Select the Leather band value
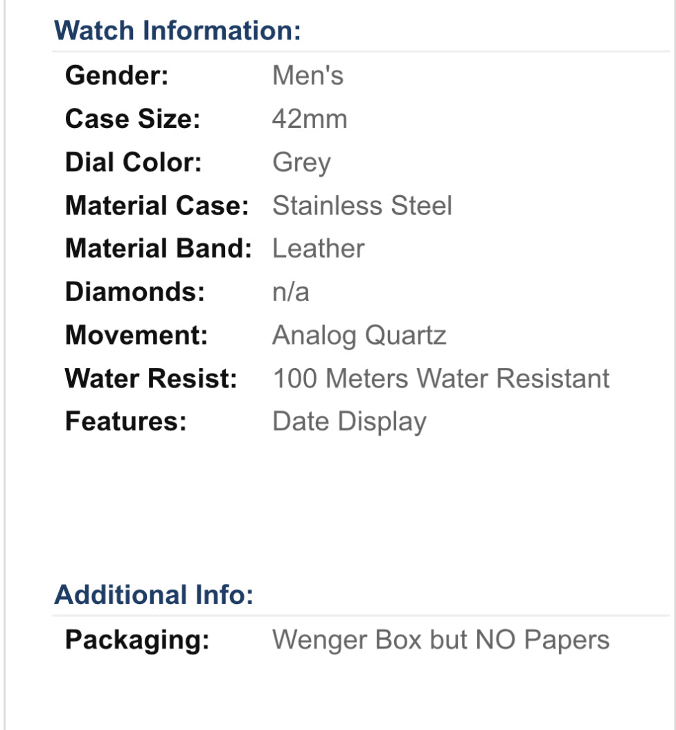This screenshot has height=730, width=676. (x=318, y=248)
